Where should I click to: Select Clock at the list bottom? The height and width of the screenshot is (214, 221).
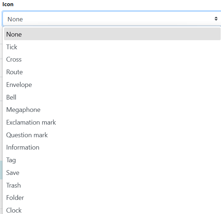pyautogui.click(x=14, y=210)
